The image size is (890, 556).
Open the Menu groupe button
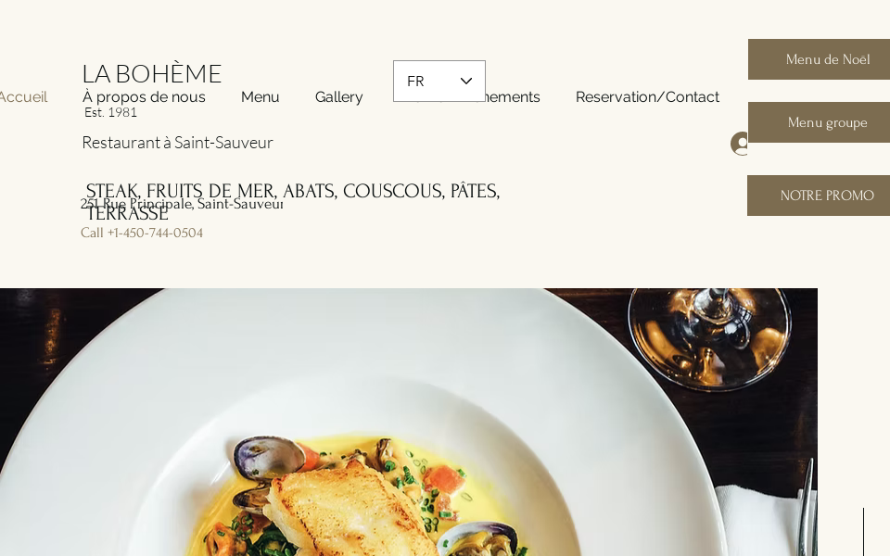tap(819, 122)
